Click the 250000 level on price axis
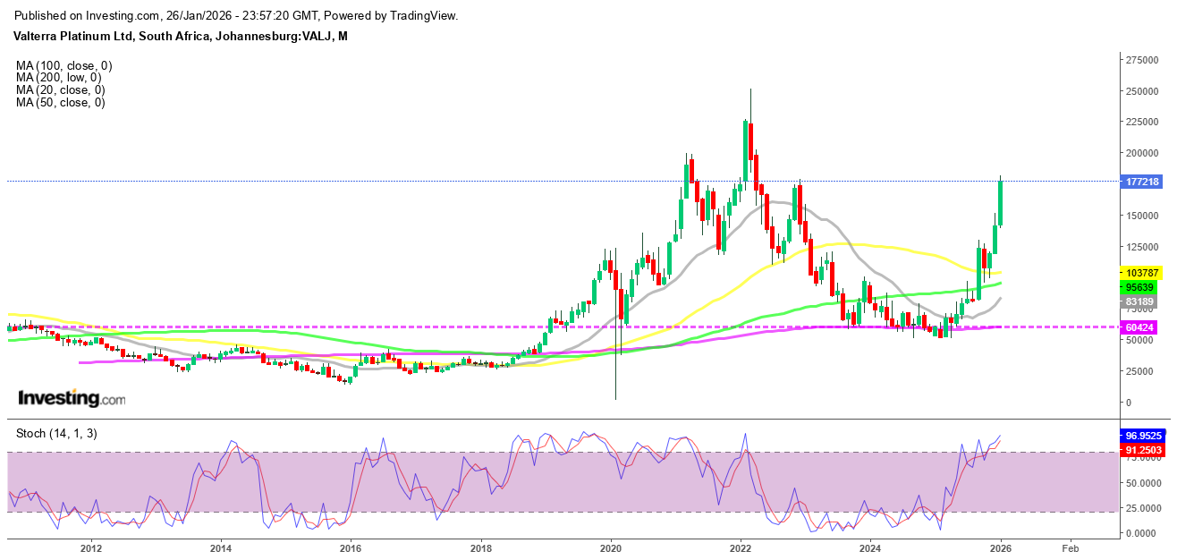1177x560 pixels. 1143,91
